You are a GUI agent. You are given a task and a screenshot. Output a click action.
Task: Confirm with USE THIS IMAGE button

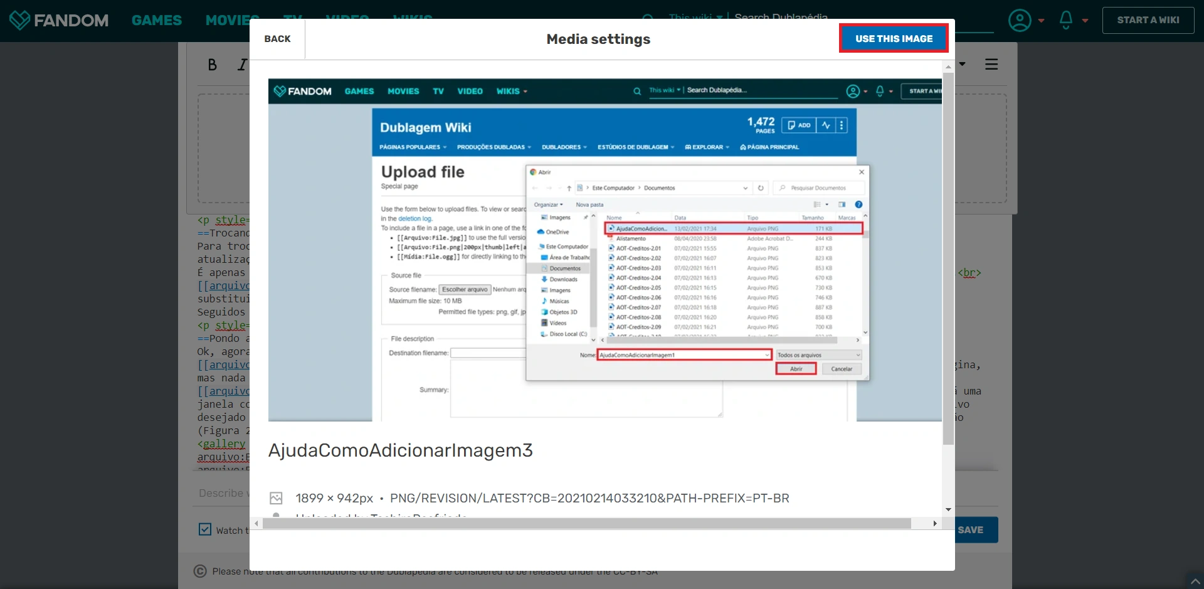click(894, 38)
